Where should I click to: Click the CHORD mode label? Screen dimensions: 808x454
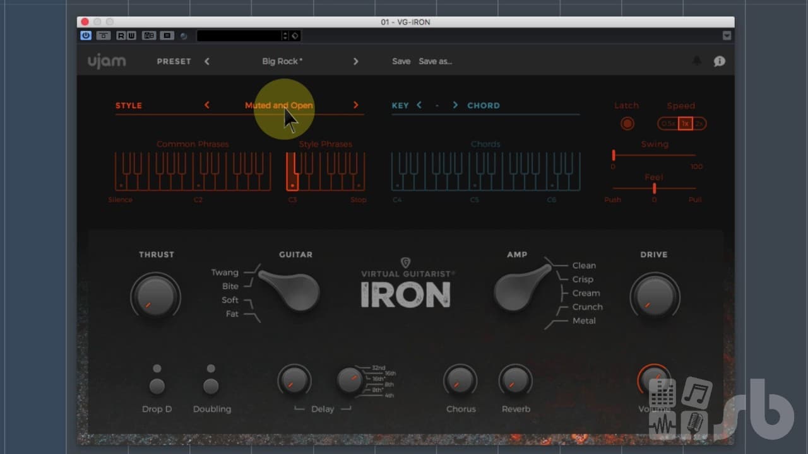(x=484, y=105)
